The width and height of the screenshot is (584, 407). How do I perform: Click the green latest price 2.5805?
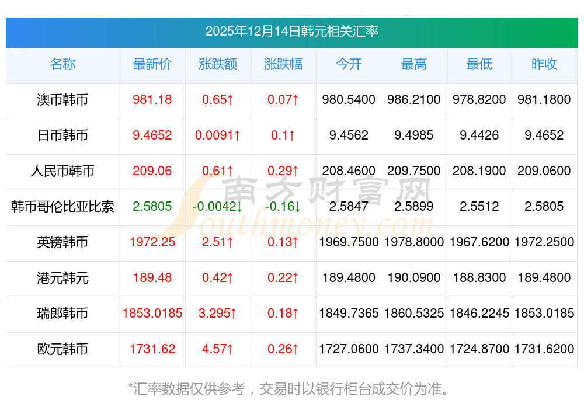(152, 207)
